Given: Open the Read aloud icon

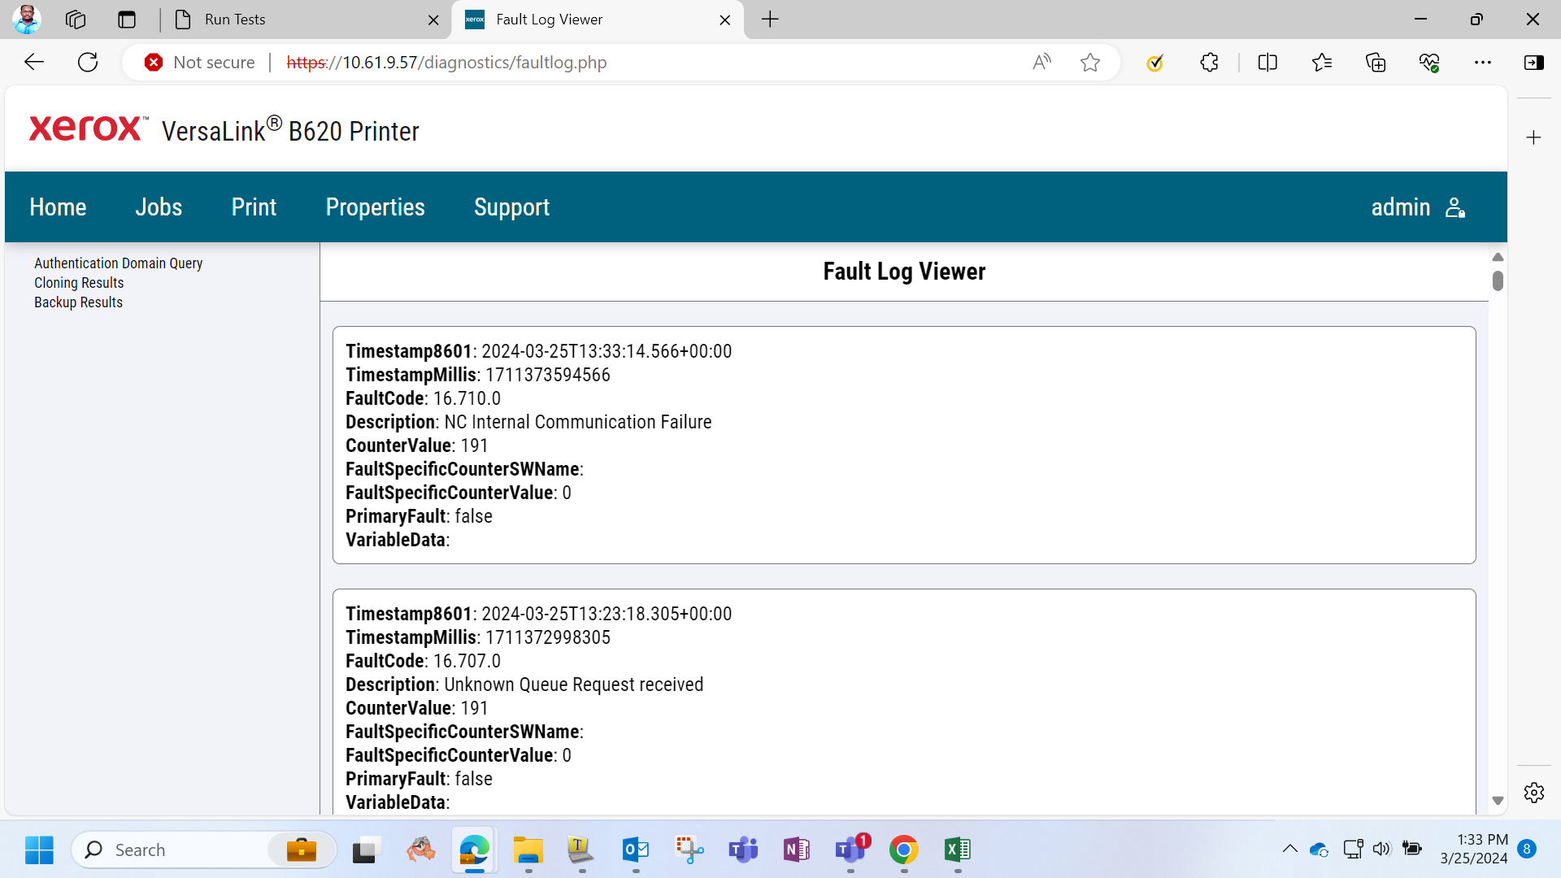Looking at the screenshot, I should pos(1041,63).
